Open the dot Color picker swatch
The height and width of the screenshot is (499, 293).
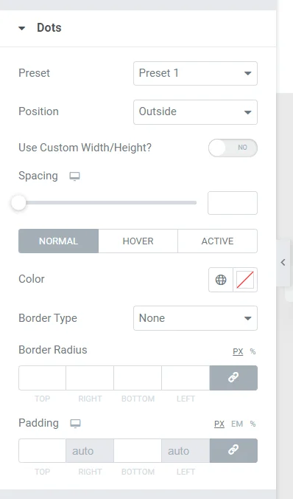(245, 280)
